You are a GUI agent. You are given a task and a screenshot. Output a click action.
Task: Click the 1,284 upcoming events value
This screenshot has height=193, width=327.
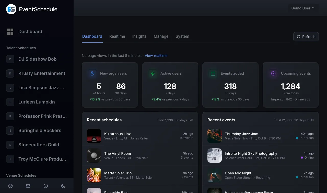291,86
